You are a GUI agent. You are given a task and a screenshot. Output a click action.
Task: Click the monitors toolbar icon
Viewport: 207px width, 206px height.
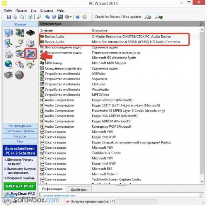54,17
